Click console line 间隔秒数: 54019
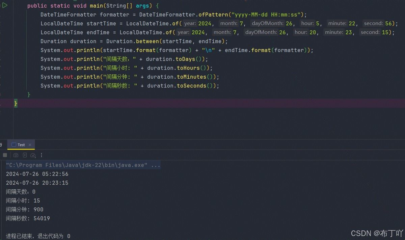405x240 pixels. tap(28, 218)
